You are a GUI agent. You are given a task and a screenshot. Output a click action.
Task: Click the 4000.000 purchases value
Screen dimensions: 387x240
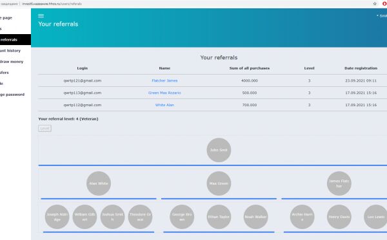coord(249,80)
